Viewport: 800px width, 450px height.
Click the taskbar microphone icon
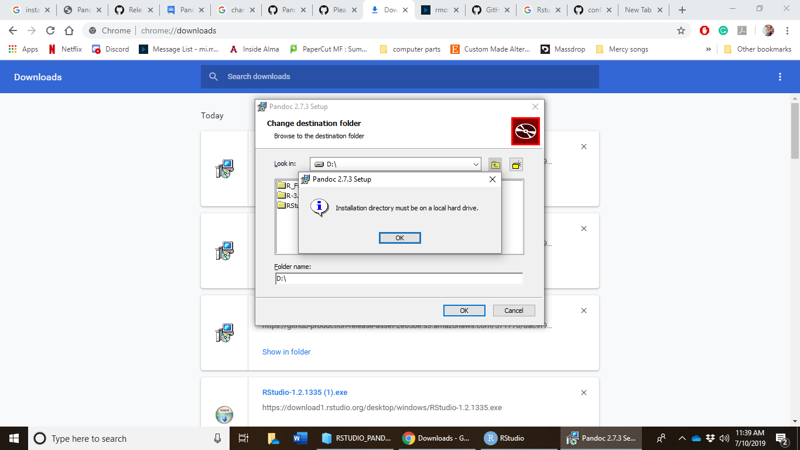[217, 438]
